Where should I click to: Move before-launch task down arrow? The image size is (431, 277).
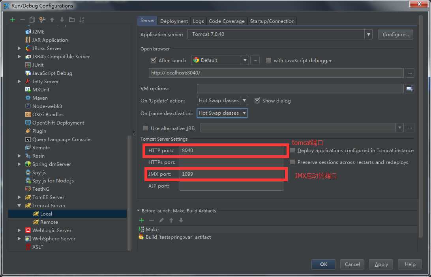pyautogui.click(x=181, y=220)
